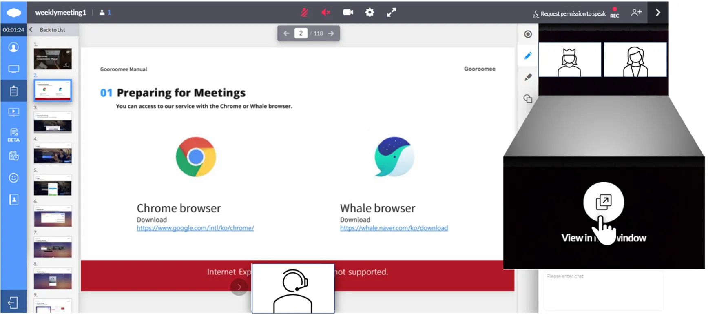Click the round arrow button under the slide
The width and height of the screenshot is (717, 314).
point(239,287)
